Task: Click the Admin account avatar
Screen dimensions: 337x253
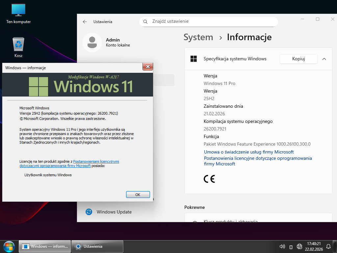Action: 92,42
